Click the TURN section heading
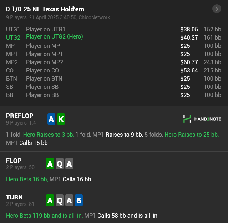 click(x=14, y=197)
